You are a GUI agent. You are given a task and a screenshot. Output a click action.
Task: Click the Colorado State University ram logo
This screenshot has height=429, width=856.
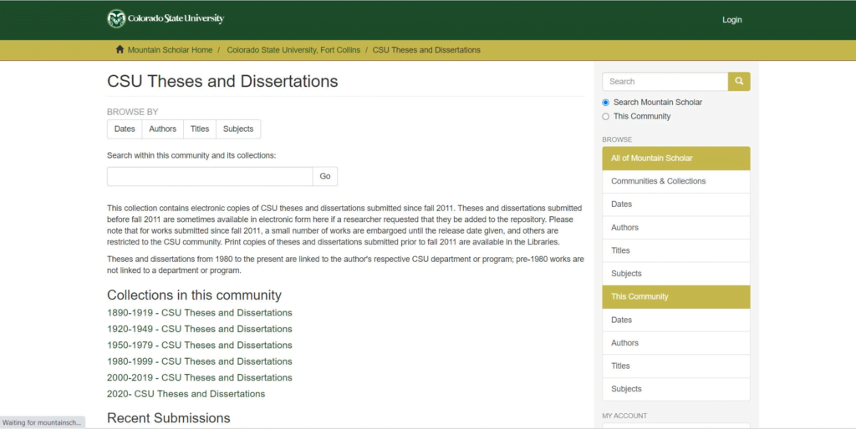(116, 19)
